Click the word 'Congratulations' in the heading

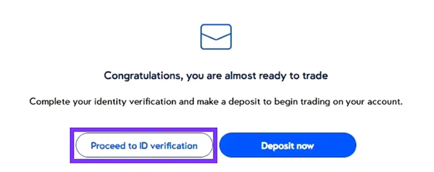click(x=143, y=76)
